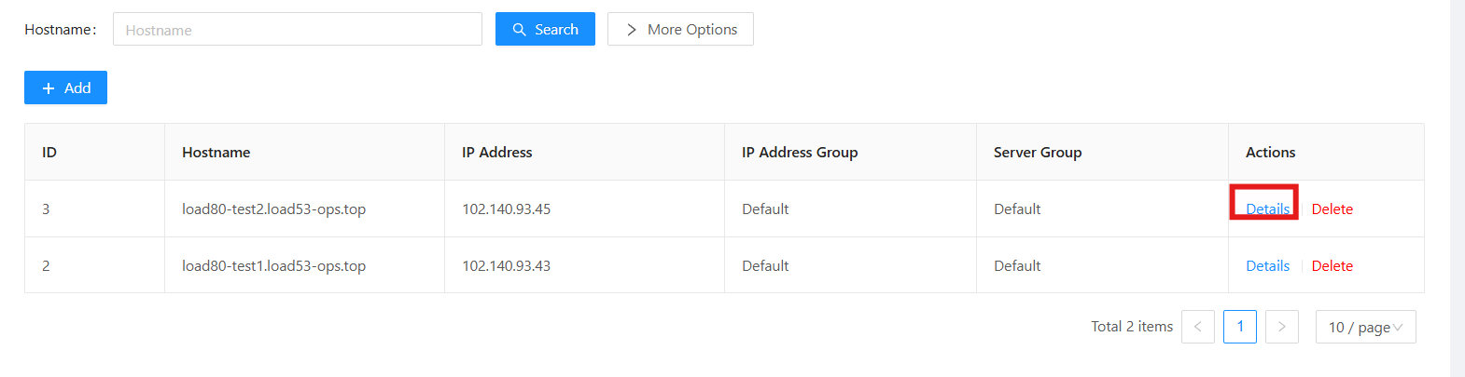Select page 1 in pagination

coord(1239,327)
